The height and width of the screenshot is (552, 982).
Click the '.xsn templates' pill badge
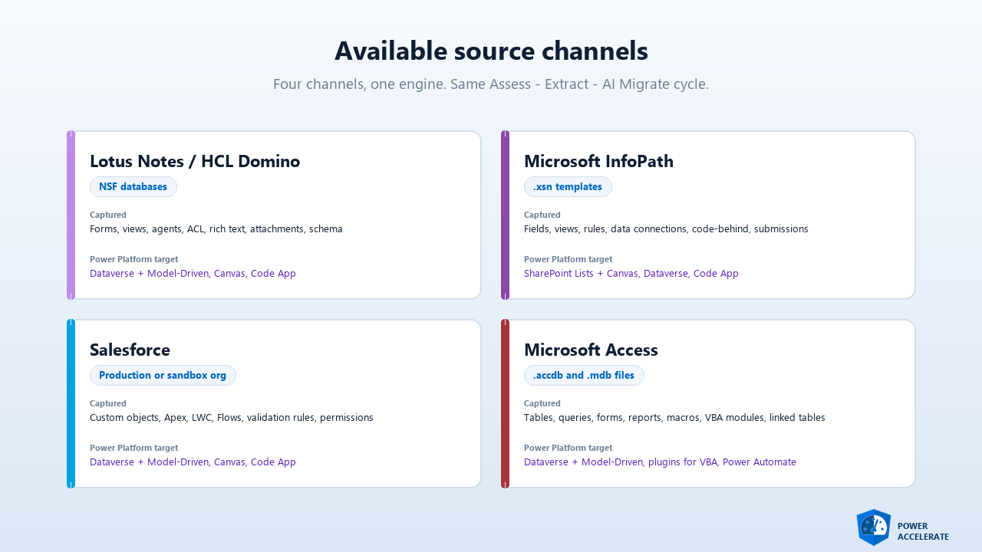click(x=568, y=186)
